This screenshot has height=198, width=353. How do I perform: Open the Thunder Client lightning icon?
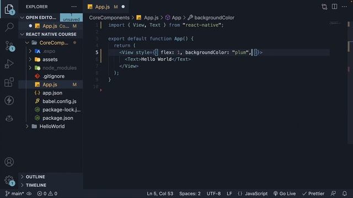click(x=9, y=100)
